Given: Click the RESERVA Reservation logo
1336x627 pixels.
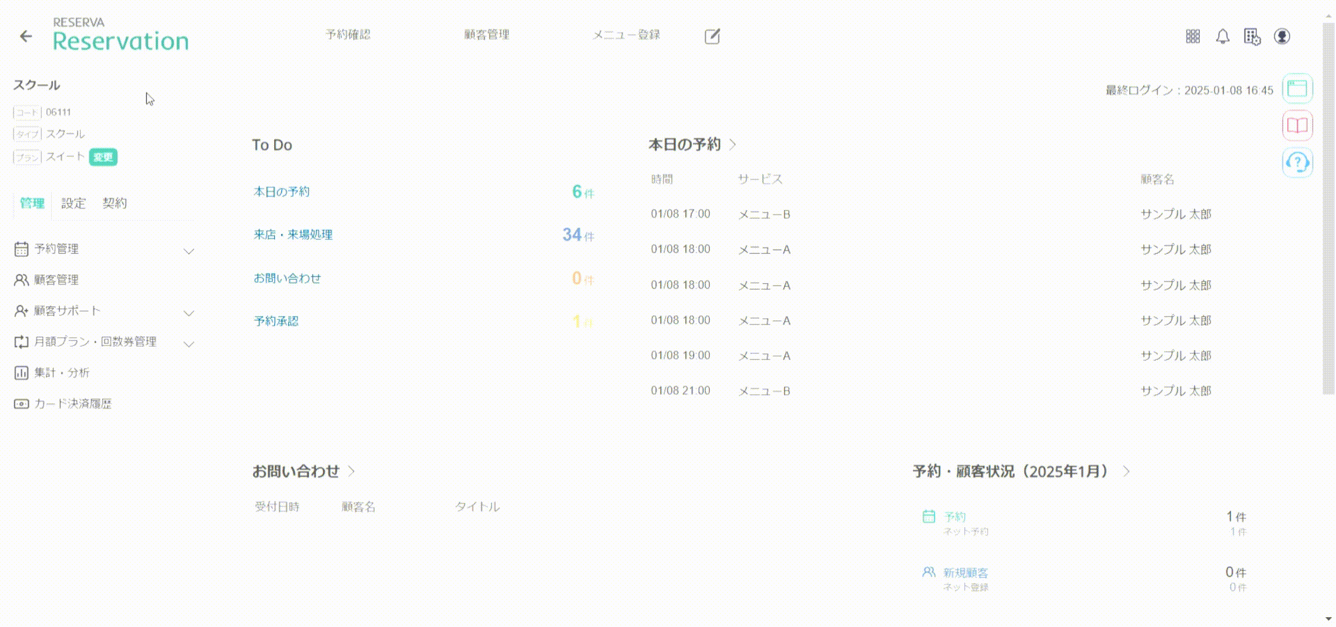Looking at the screenshot, I should (x=120, y=35).
